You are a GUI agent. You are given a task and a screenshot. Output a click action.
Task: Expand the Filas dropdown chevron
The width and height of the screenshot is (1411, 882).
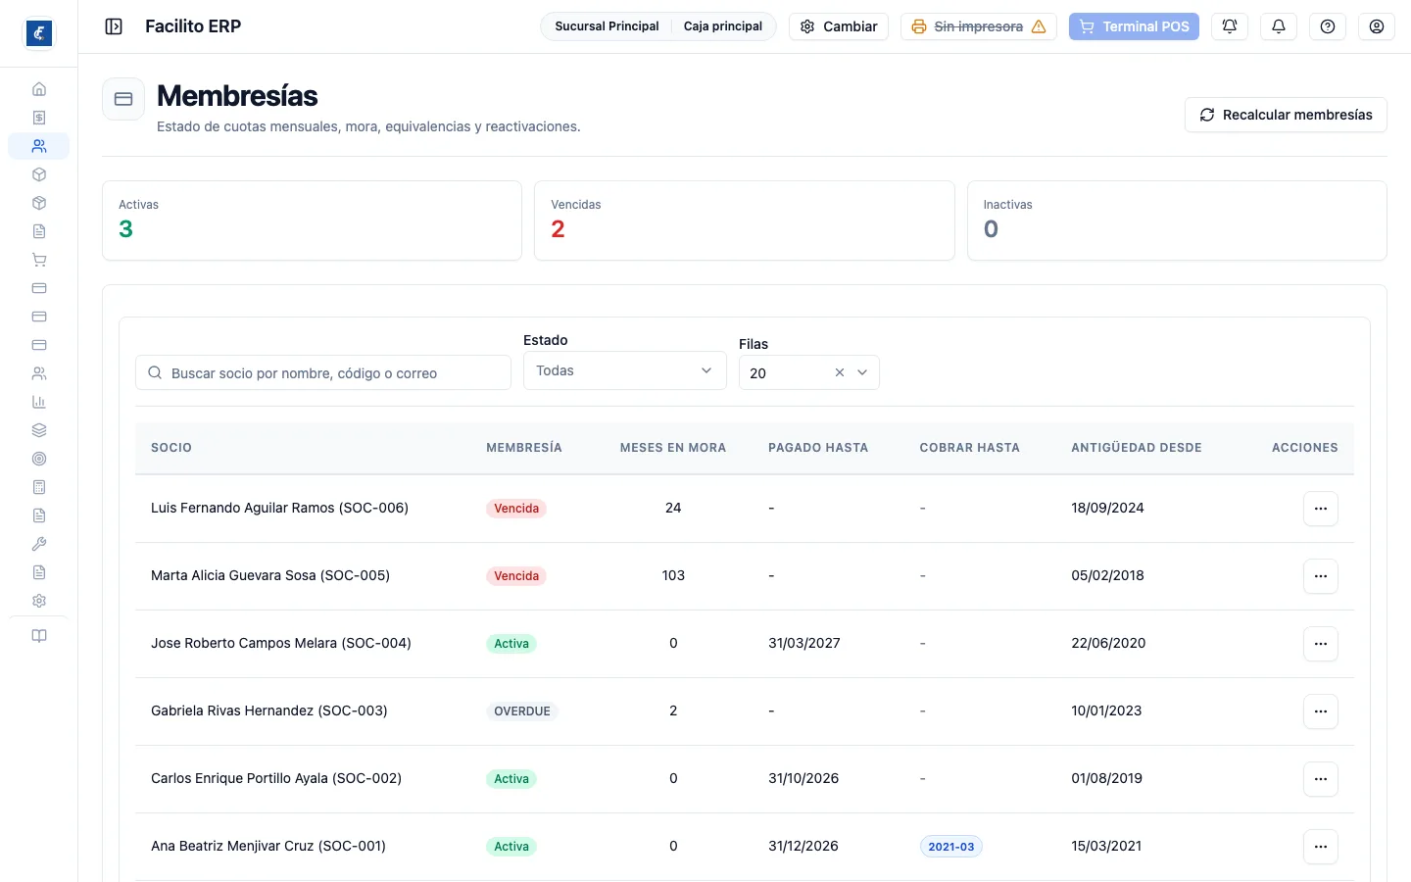click(x=862, y=372)
